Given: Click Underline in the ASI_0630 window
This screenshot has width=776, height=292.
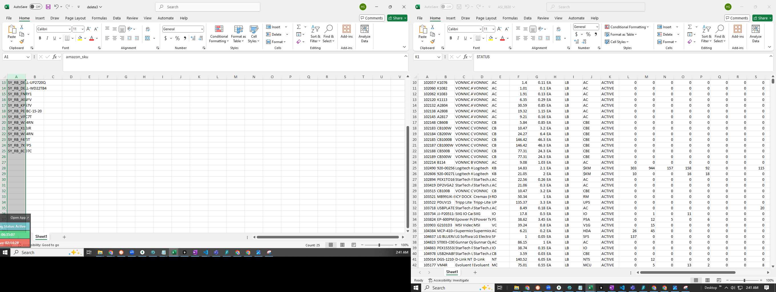Looking at the screenshot, I should click(x=465, y=38).
